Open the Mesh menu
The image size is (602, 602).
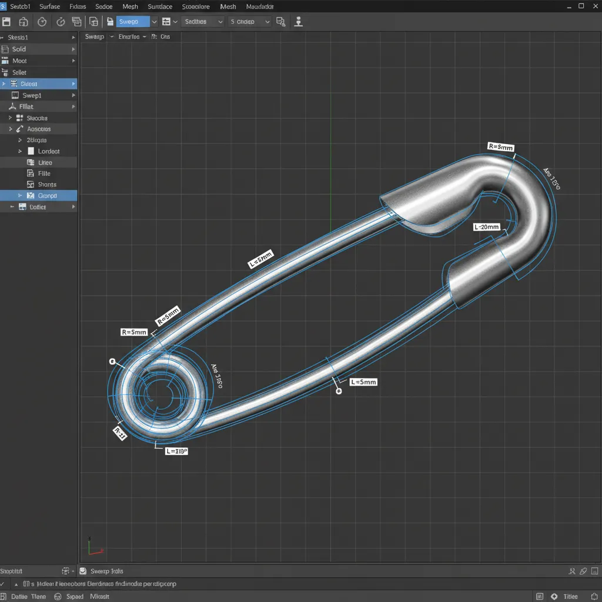(130, 6)
